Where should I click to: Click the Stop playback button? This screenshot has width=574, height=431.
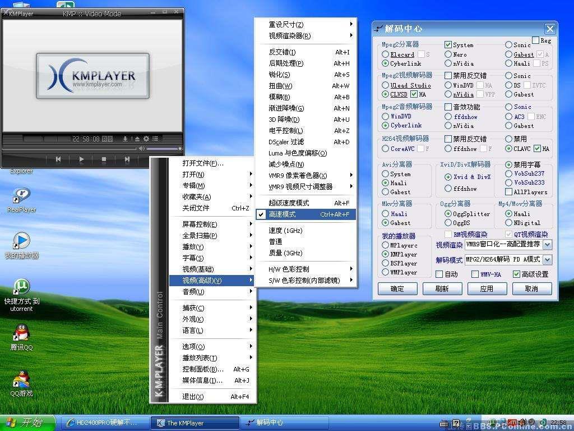104,159
